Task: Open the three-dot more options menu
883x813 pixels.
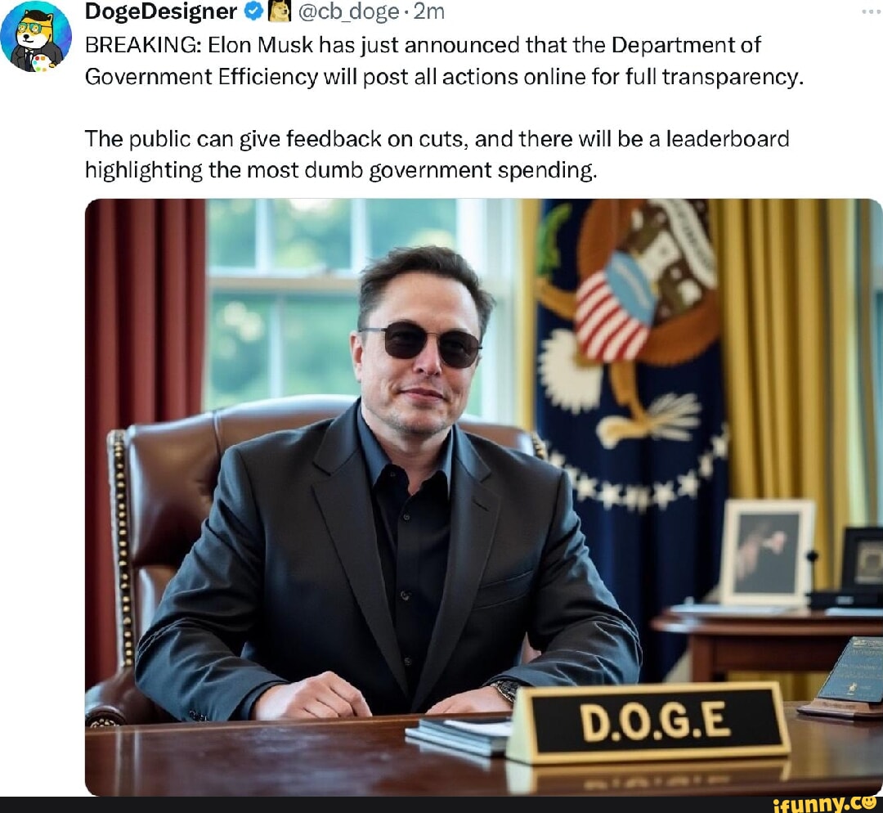Action: (871, 11)
